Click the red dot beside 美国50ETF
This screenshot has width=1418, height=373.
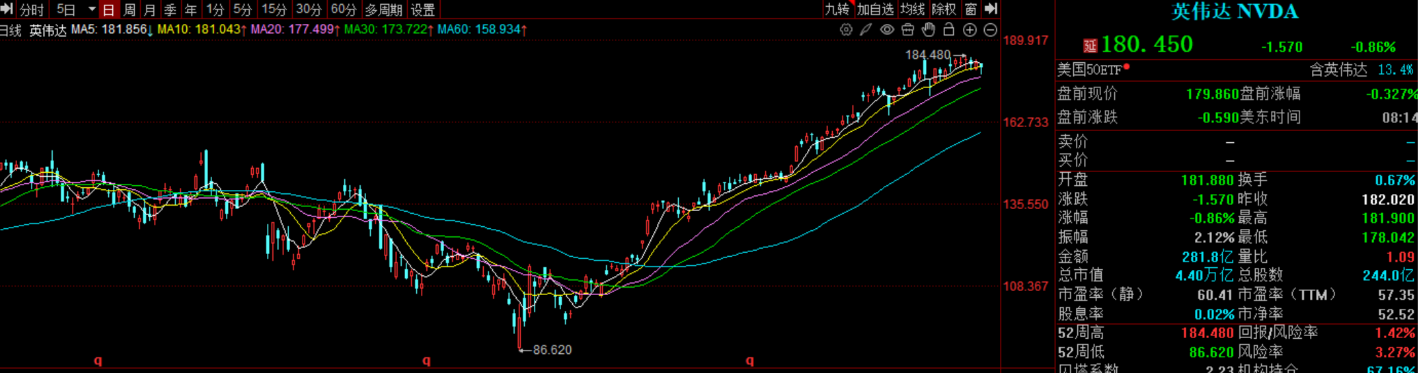coord(1126,66)
